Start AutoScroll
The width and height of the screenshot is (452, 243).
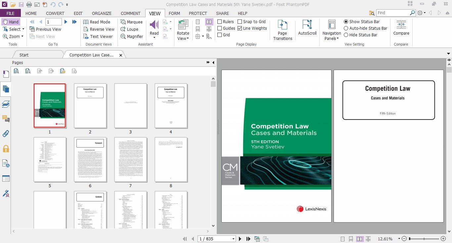pyautogui.click(x=307, y=28)
